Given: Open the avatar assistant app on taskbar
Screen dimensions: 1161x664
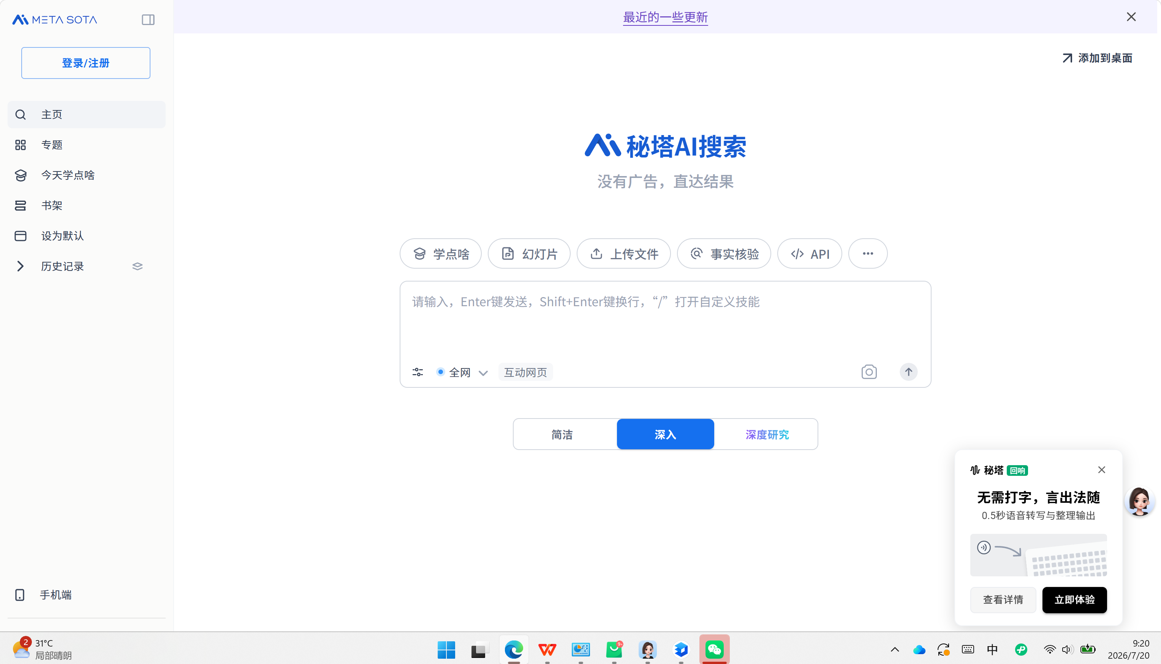Looking at the screenshot, I should click(647, 650).
